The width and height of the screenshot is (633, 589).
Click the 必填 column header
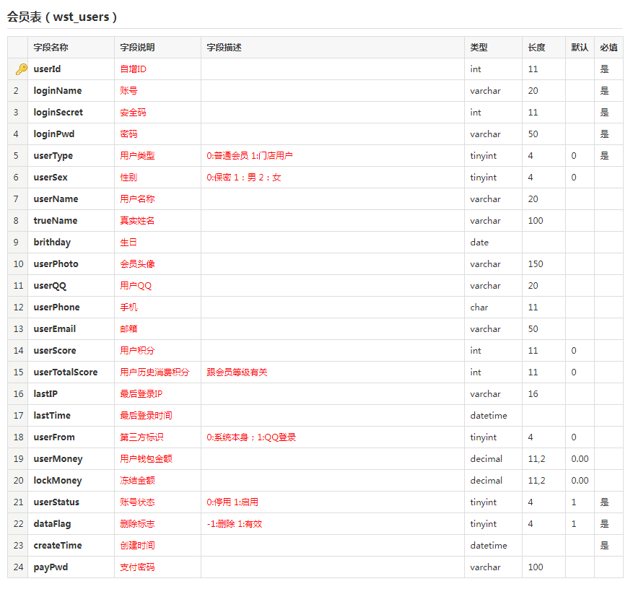(x=608, y=48)
